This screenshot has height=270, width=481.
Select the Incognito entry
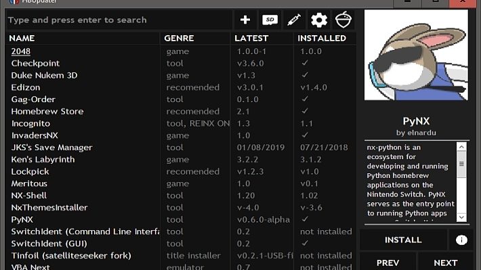pyautogui.click(x=181, y=123)
